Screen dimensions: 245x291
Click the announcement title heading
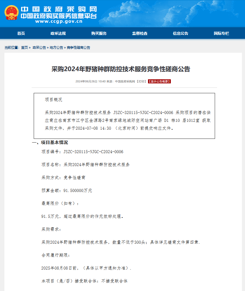[121, 69]
